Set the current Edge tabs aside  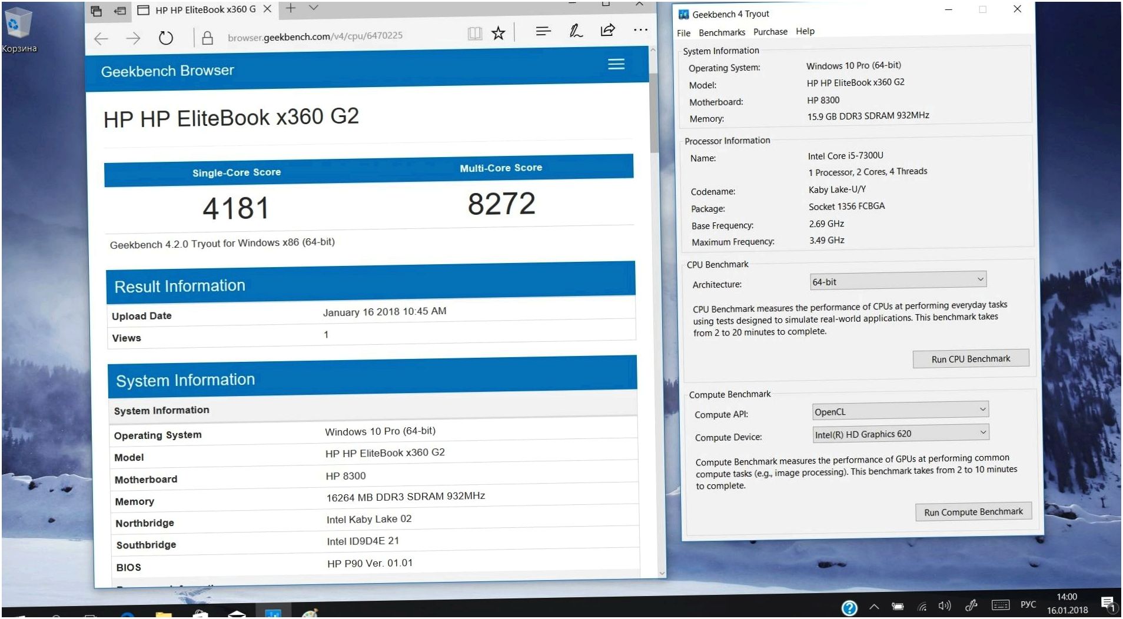[120, 11]
